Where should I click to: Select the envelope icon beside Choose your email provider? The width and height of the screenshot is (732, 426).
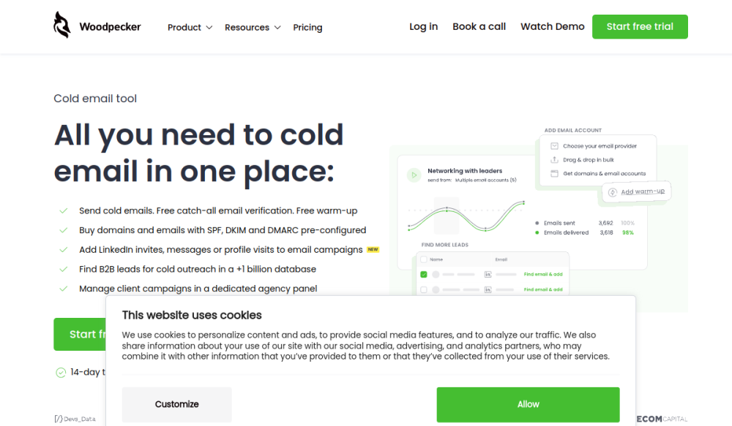pos(554,145)
